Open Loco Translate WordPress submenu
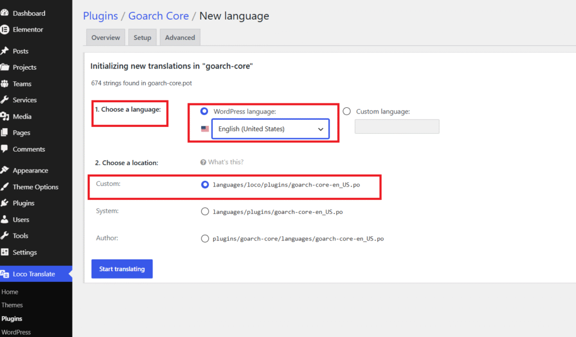Image resolution: width=576 pixels, height=337 pixels. (x=16, y=332)
